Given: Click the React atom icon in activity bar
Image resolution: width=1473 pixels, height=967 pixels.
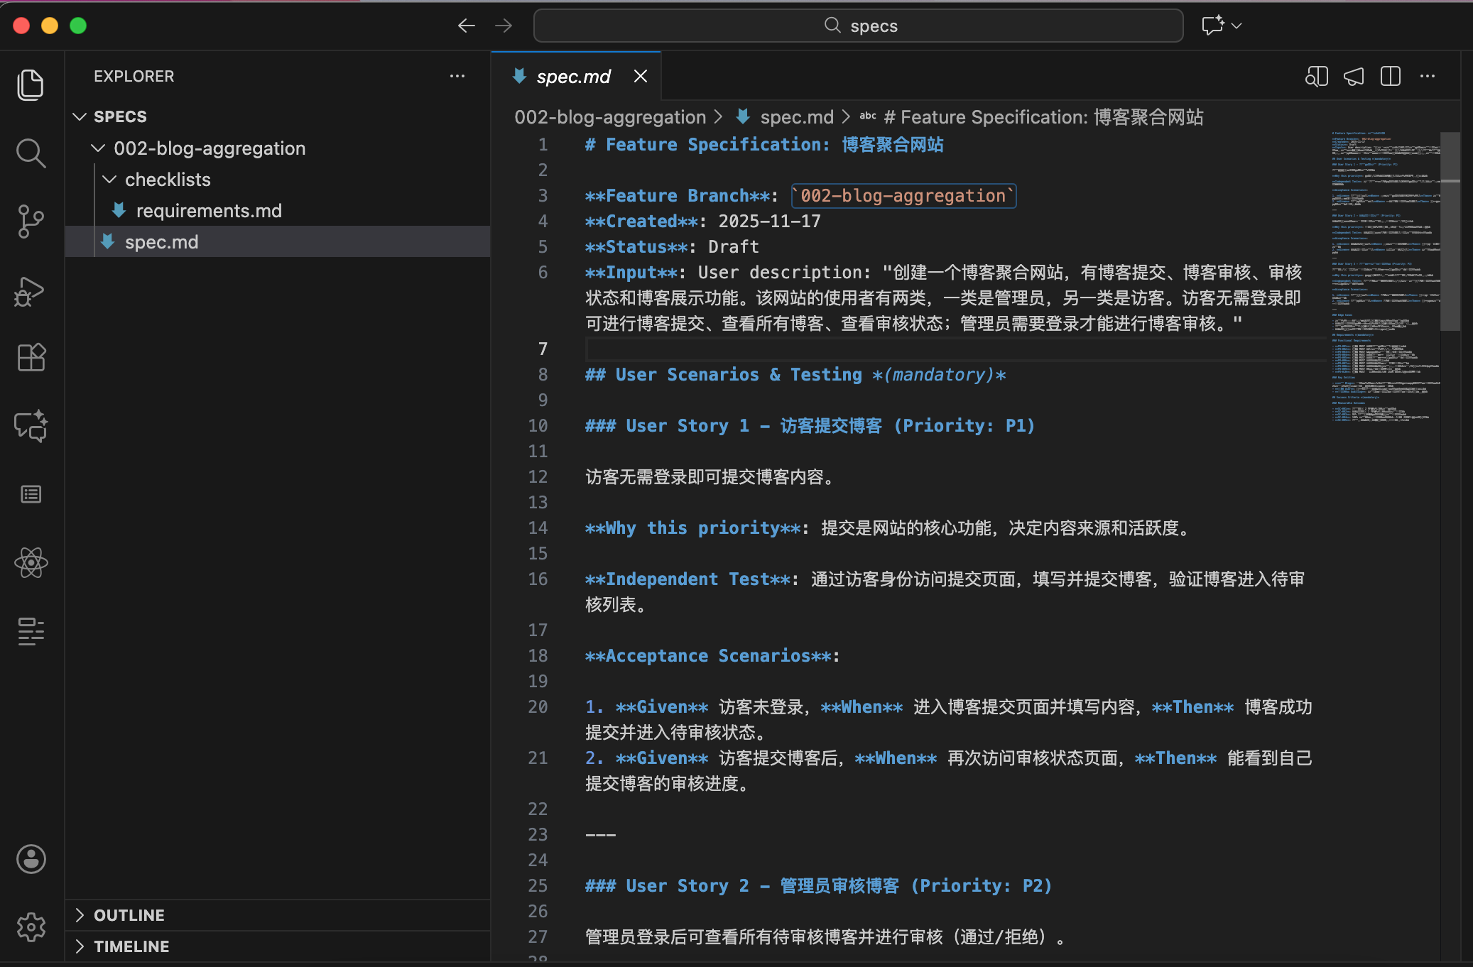Looking at the screenshot, I should point(31,563).
